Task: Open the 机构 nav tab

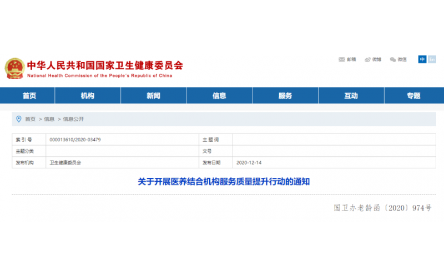Action: [x=88, y=95]
